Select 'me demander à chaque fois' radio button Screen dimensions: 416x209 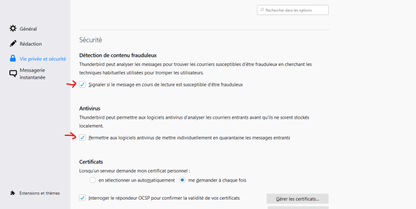183,180
